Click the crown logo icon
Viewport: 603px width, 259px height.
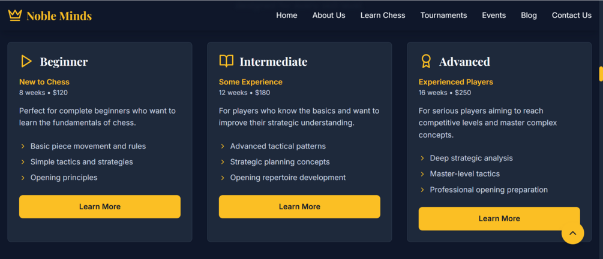14,16
